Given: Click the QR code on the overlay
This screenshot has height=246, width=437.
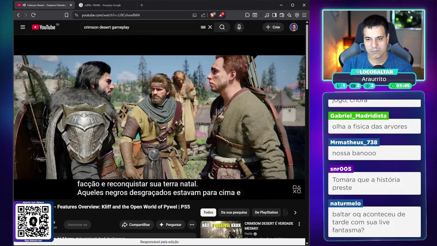Looking at the screenshot, I should coord(33,222).
